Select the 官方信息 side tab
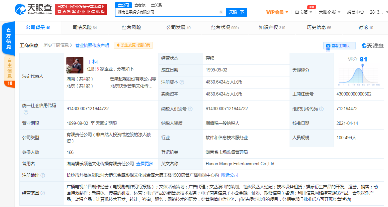This screenshot has height=207, width=388. point(8,39)
